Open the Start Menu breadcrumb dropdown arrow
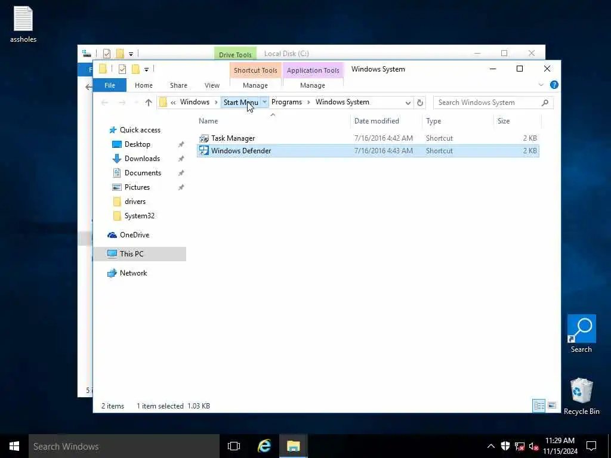 (264, 102)
